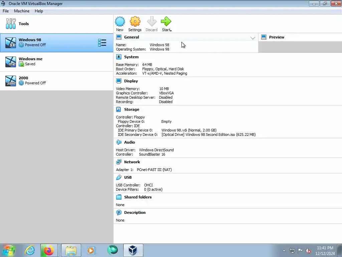Click the Windows me OS logo icon
342x257 pixels.
pos(11,62)
